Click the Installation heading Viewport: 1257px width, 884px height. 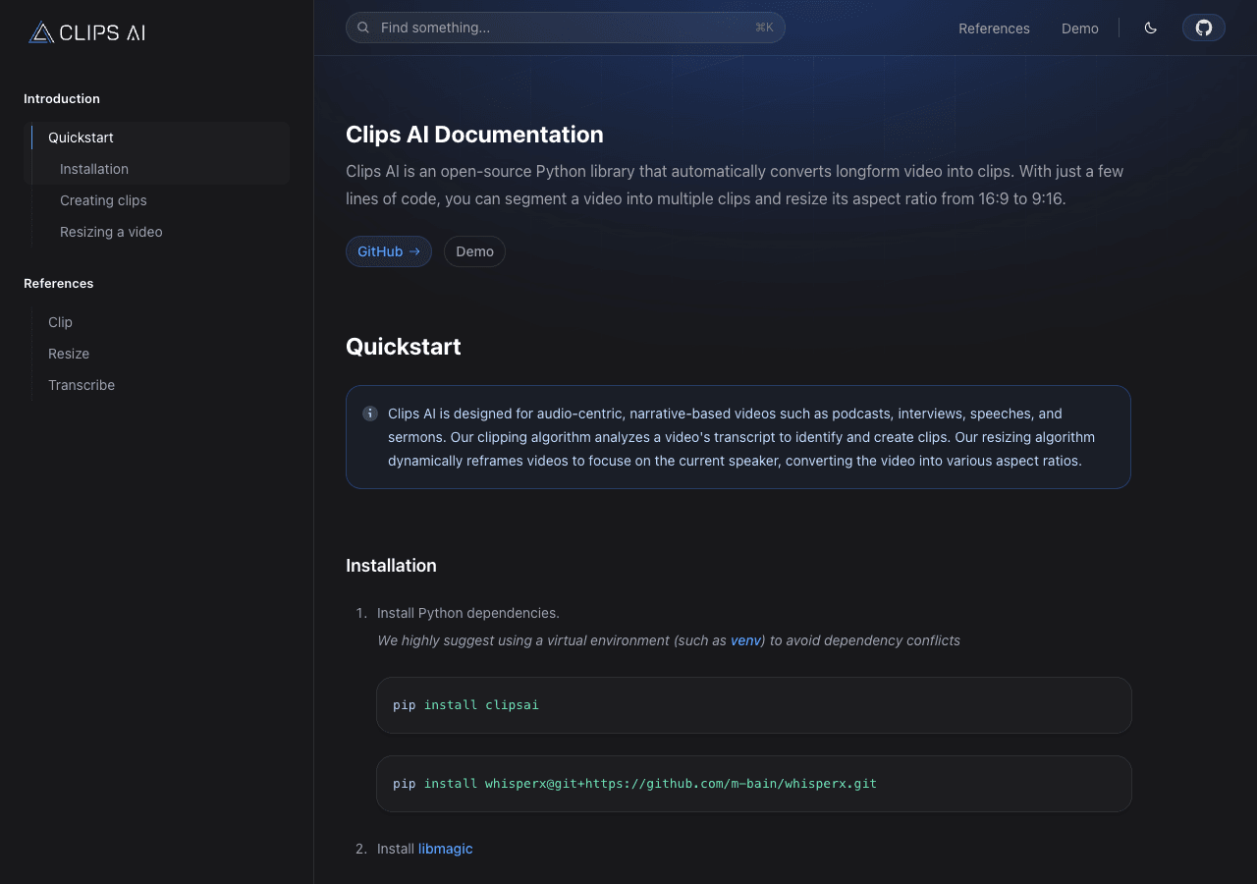pyautogui.click(x=391, y=566)
